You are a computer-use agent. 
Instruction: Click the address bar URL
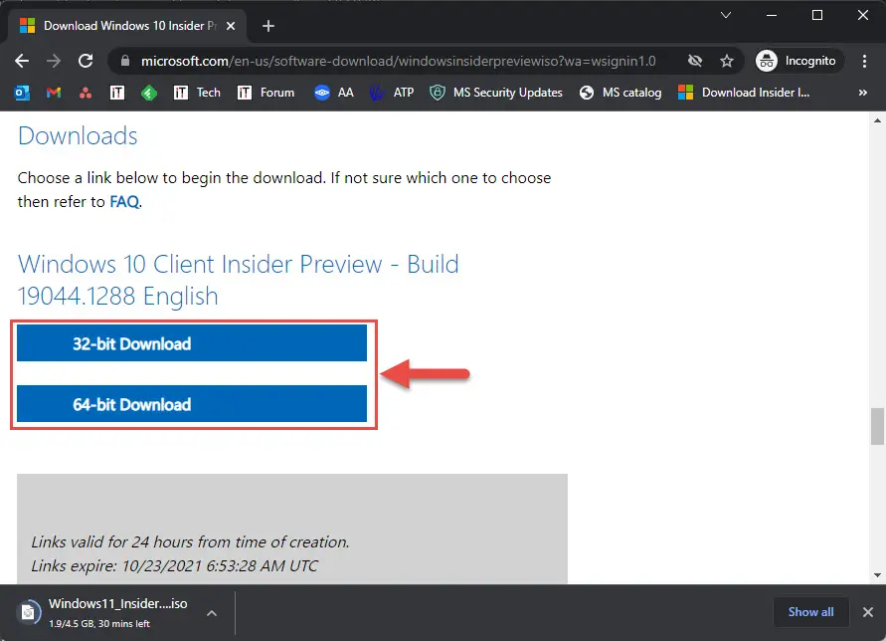399,61
